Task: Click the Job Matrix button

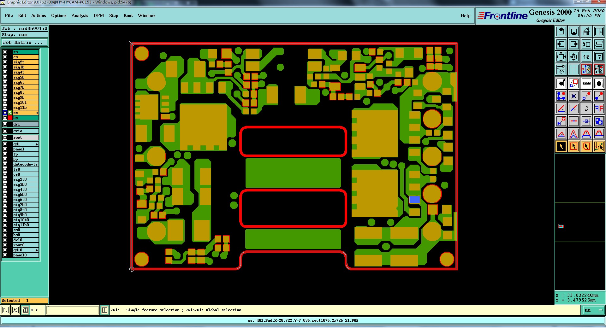Action: pos(25,42)
